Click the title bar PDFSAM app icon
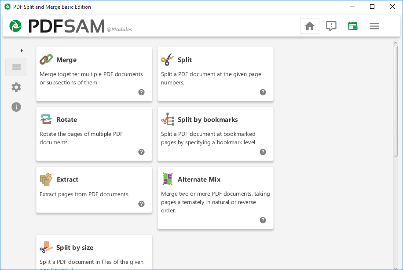Viewport: 403px width, 270px height. click(x=7, y=7)
